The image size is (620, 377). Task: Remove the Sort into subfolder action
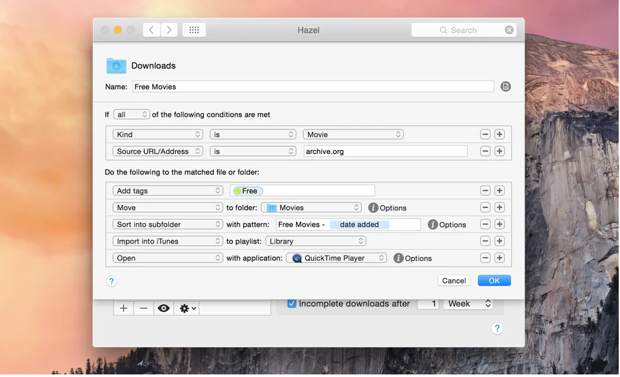pyautogui.click(x=485, y=224)
